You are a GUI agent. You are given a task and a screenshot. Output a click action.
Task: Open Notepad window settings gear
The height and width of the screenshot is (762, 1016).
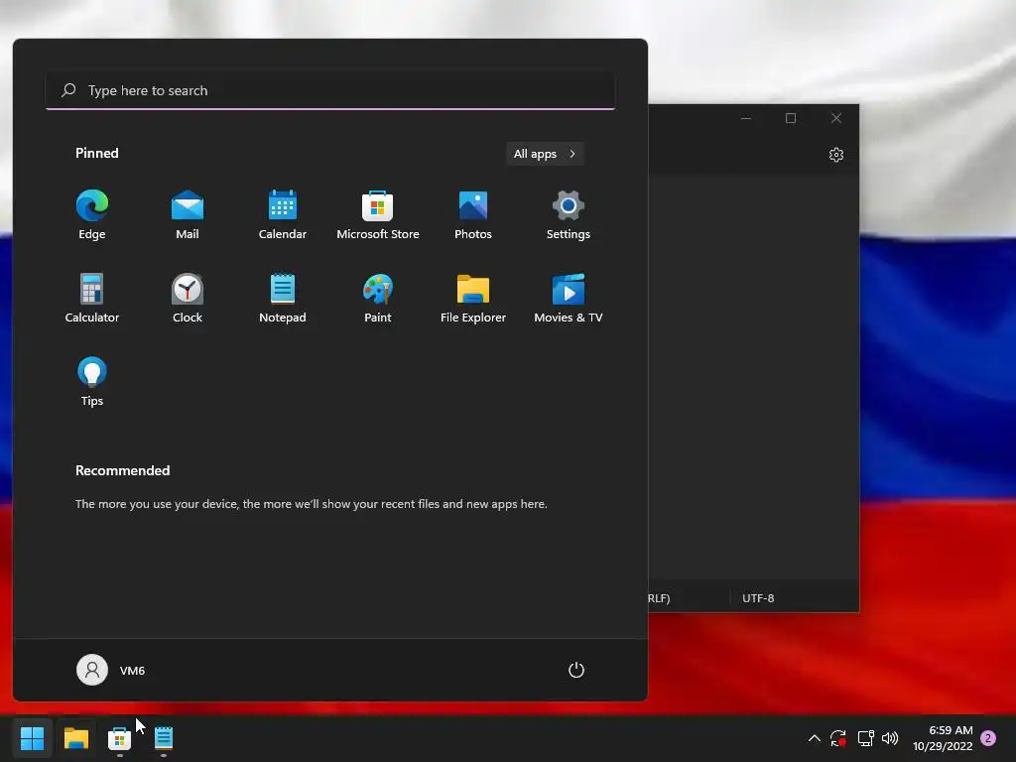tap(835, 155)
